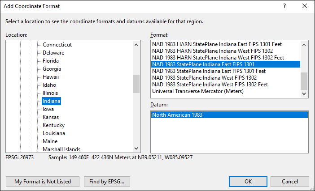Choose NAD 1983 StatePlane Indiana West FIPS 1302 Feet
The height and width of the screenshot is (191, 315).
tap(225, 85)
